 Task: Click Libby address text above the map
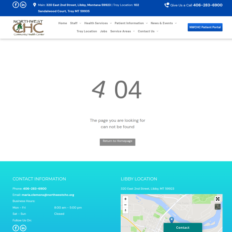point(147,189)
